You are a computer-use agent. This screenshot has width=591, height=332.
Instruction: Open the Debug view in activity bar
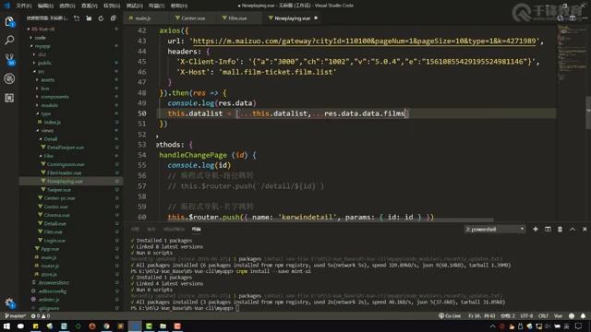pos(9,78)
